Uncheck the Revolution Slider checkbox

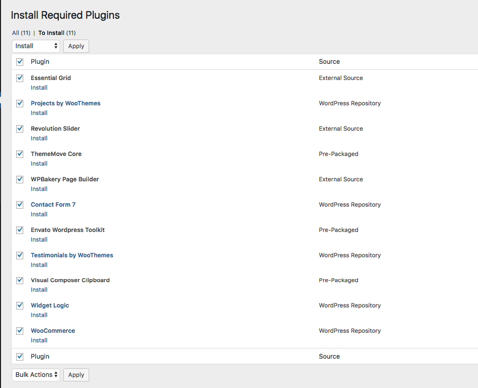click(x=20, y=129)
